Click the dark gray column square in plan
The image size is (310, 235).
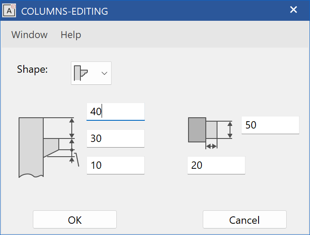click(197, 129)
